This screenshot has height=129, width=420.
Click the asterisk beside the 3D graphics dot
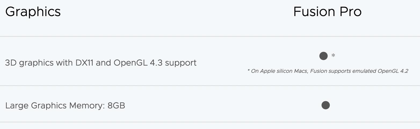click(x=333, y=56)
